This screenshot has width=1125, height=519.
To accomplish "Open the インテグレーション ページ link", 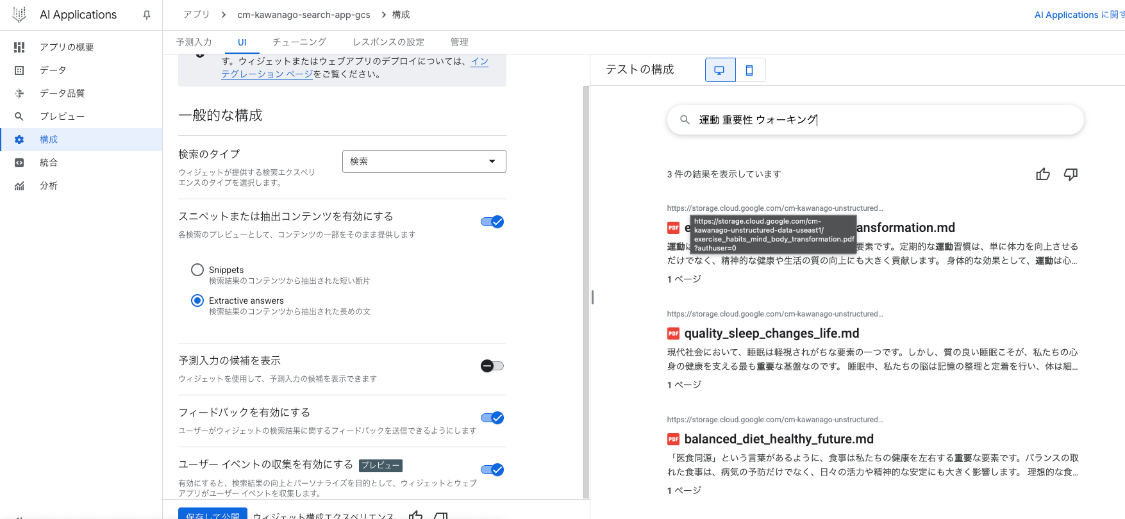I will [355, 67].
